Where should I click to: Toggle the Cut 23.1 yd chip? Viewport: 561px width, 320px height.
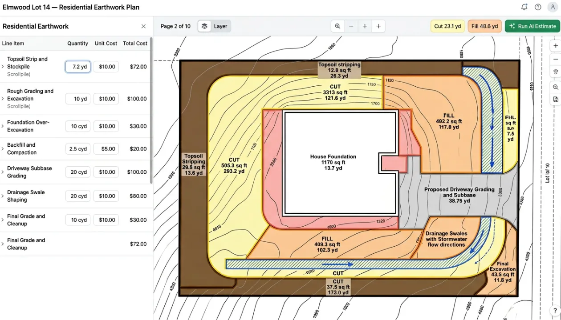click(x=447, y=26)
